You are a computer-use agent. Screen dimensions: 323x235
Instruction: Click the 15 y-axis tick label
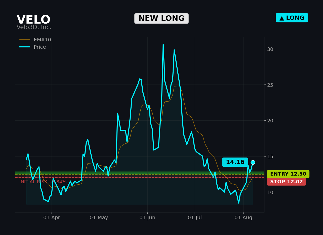tap(270, 156)
